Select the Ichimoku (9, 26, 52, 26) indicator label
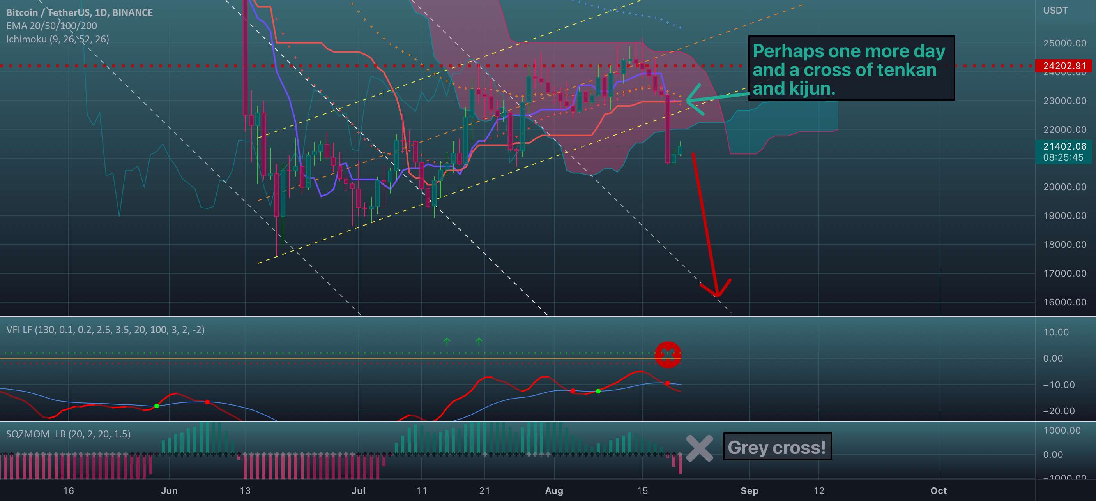Image resolution: width=1096 pixels, height=501 pixels. tap(57, 39)
